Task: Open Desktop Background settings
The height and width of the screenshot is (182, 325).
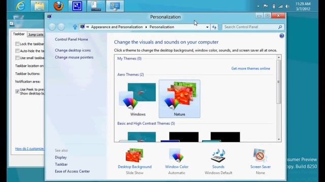Action: coord(135,161)
